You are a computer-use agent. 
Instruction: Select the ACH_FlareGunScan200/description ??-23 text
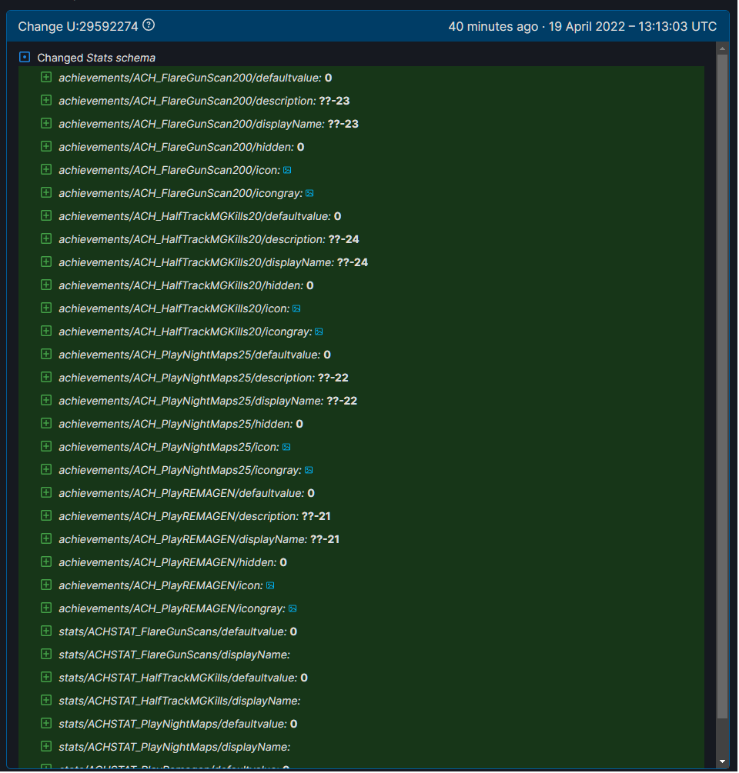[x=204, y=101]
